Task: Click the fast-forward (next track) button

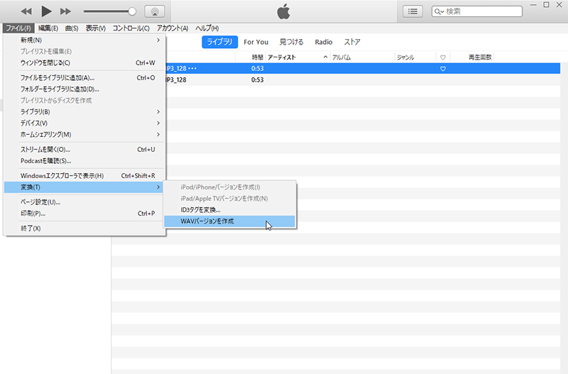Action: coord(65,11)
